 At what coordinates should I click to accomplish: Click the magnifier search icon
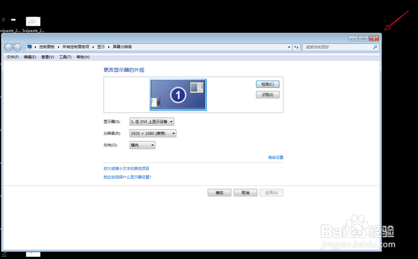375,47
